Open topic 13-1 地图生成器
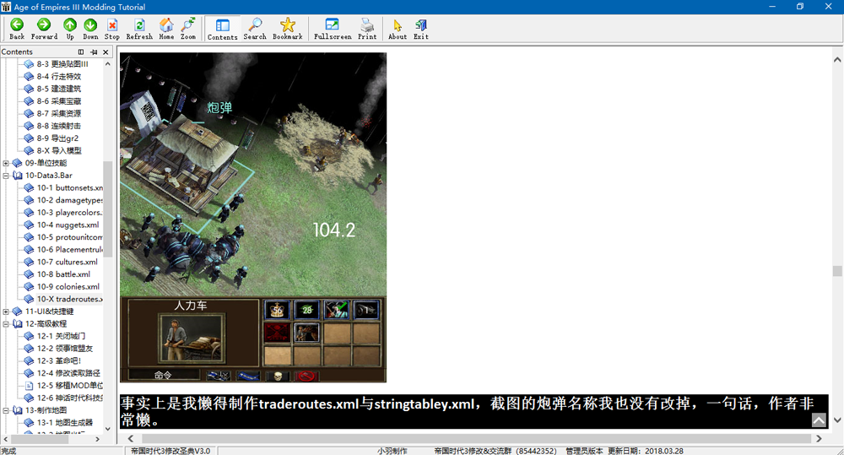The height and width of the screenshot is (455, 844). click(x=65, y=423)
